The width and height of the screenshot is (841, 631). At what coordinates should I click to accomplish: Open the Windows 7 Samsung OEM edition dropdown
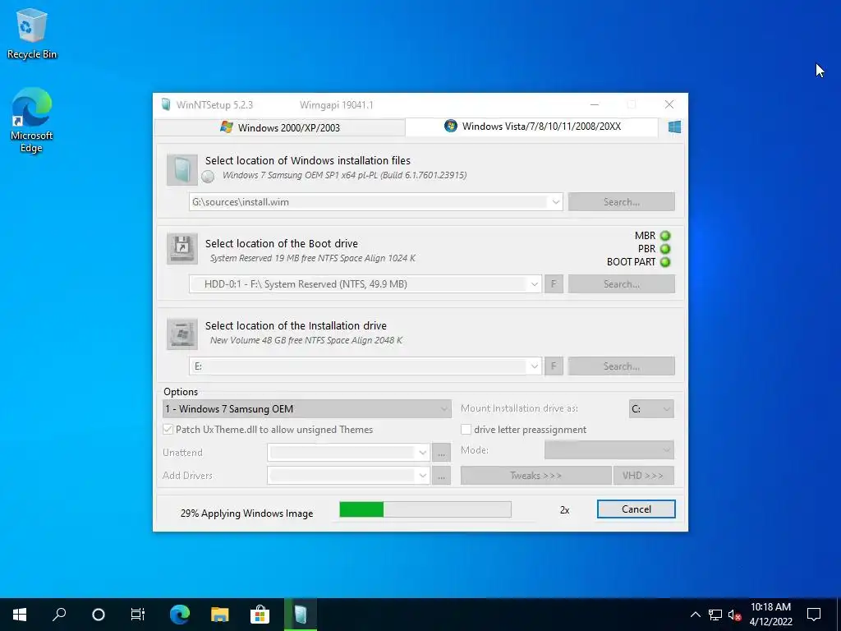coord(307,409)
